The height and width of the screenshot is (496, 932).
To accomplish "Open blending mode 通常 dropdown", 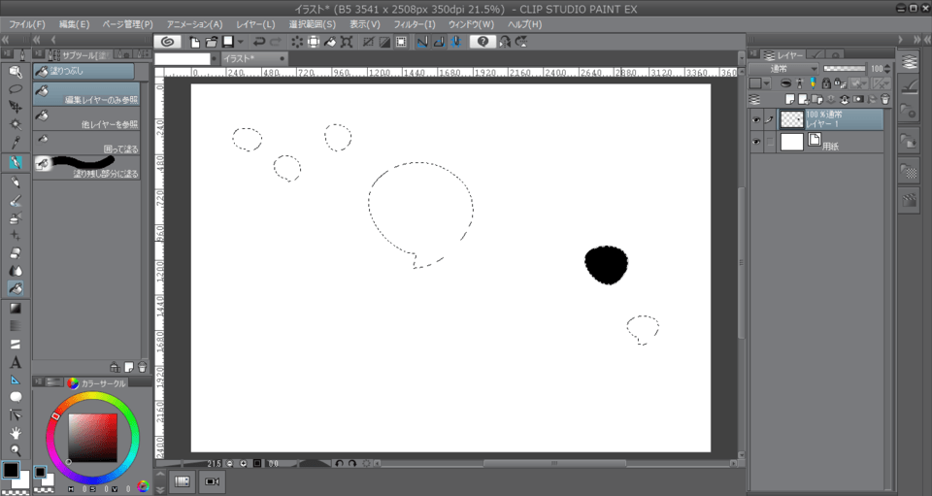I will pyautogui.click(x=784, y=69).
